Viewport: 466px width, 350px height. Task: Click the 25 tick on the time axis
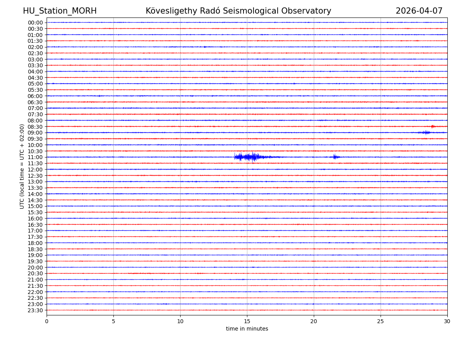click(381, 322)
